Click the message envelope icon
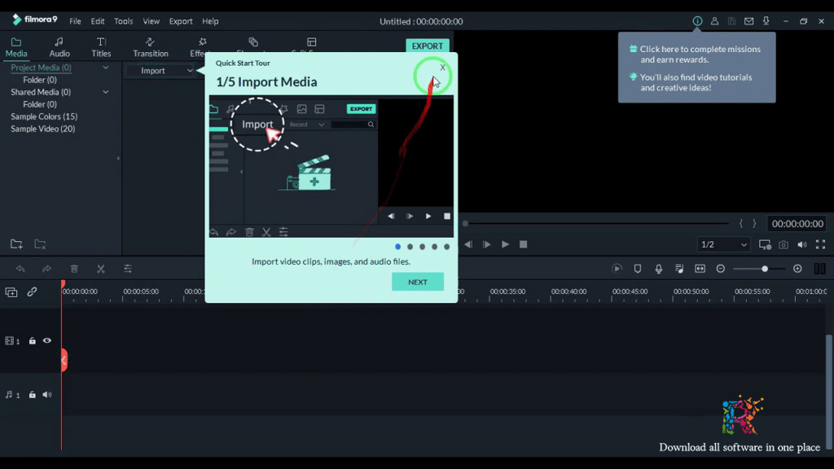The width and height of the screenshot is (834, 469). 749,21
